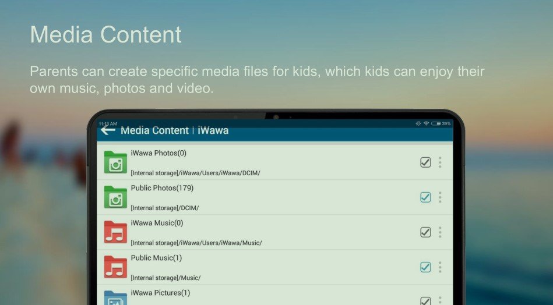Uncheck the Public Music checkbox
553x305 pixels.
tap(425, 267)
